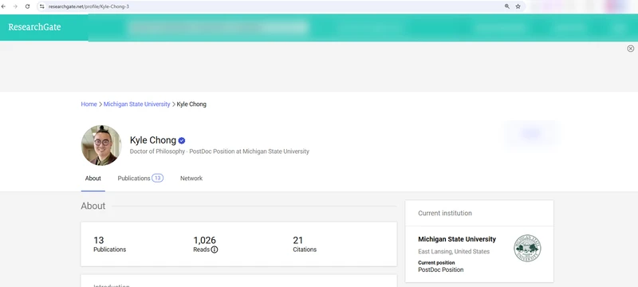This screenshot has height=287, width=638.
Task: Switch to the Network tab
Action: 191,178
